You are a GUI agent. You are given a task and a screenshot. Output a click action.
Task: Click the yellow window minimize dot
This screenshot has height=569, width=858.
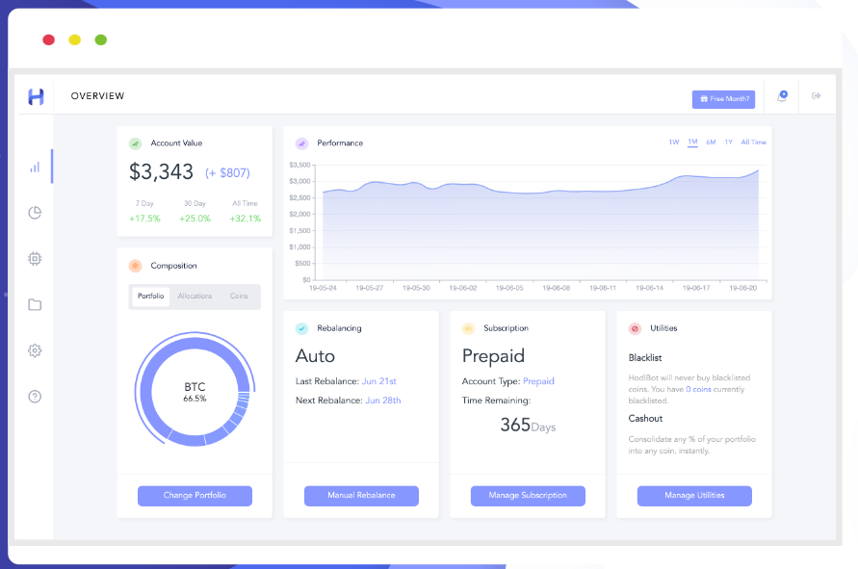(x=75, y=39)
